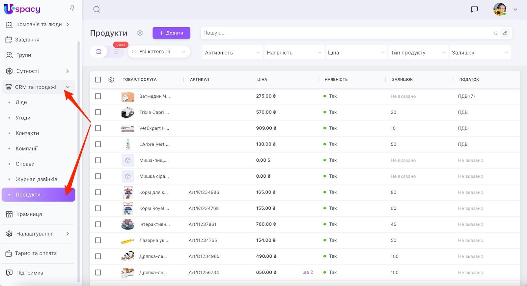Click the 'ще 2' link in price column

click(308, 273)
